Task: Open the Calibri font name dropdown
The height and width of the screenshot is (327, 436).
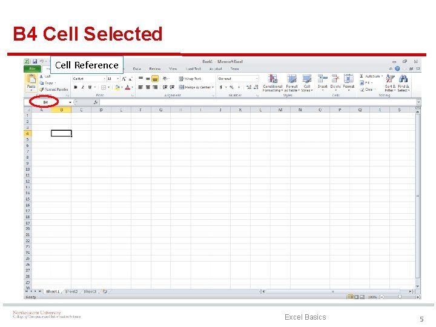Action: pos(104,79)
